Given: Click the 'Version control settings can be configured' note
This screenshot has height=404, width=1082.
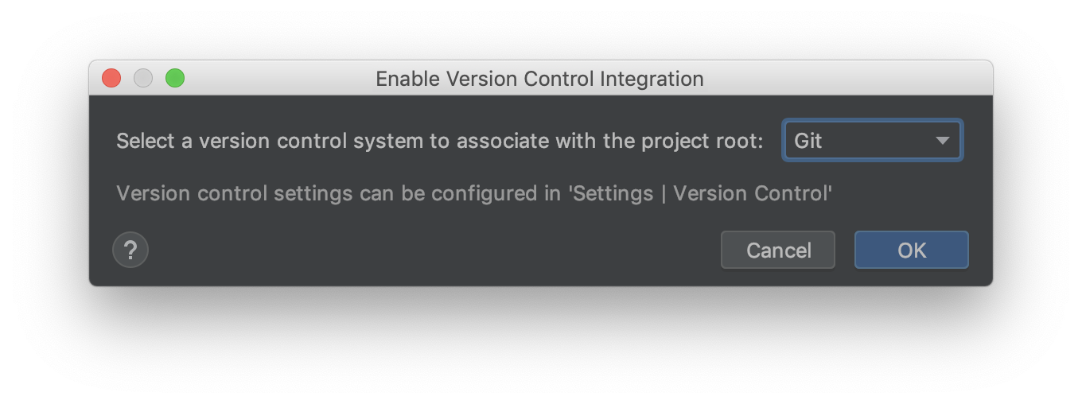Looking at the screenshot, I should [x=329, y=193].
